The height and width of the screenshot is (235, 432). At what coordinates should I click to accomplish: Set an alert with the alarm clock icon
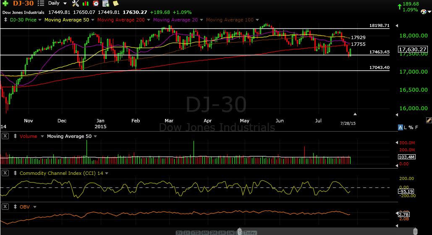click(96, 3)
